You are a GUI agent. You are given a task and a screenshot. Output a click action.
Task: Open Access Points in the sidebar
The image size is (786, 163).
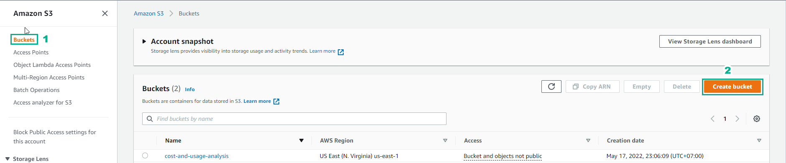pyautogui.click(x=31, y=52)
